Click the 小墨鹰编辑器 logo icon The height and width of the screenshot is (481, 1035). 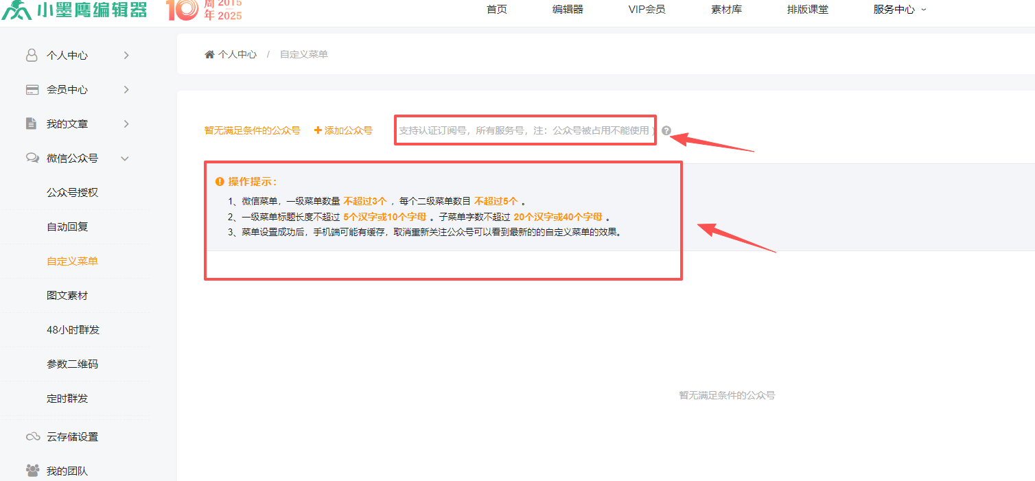16,10
